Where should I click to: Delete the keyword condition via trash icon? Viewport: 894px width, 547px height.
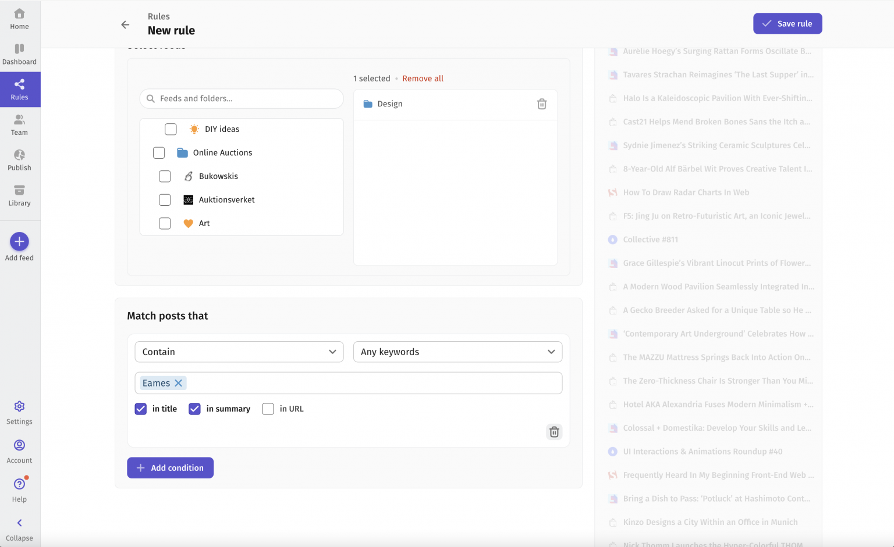(x=554, y=432)
